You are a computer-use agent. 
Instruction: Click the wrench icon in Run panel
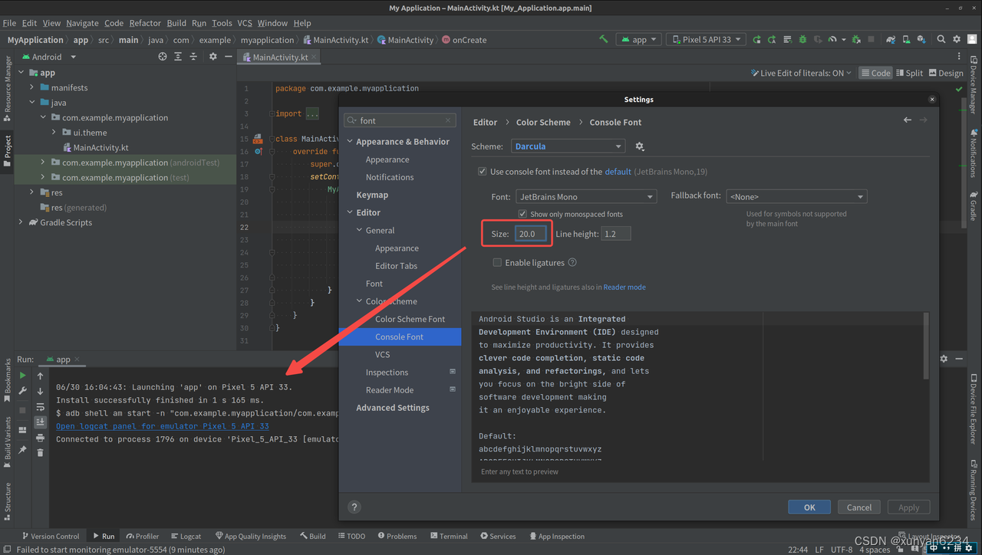(x=22, y=391)
